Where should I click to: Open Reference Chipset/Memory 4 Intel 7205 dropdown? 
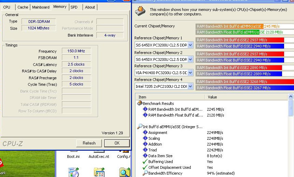[x=190, y=86]
